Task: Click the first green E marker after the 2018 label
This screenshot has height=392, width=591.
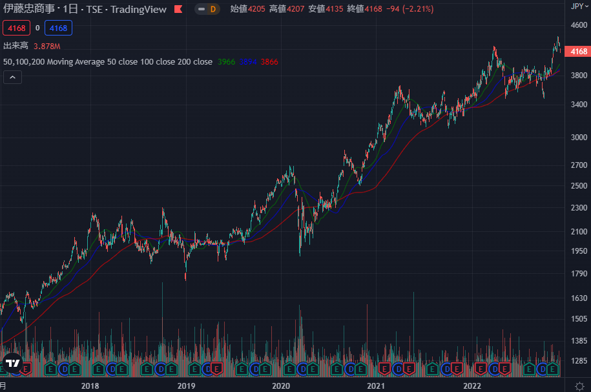Action: [98, 369]
